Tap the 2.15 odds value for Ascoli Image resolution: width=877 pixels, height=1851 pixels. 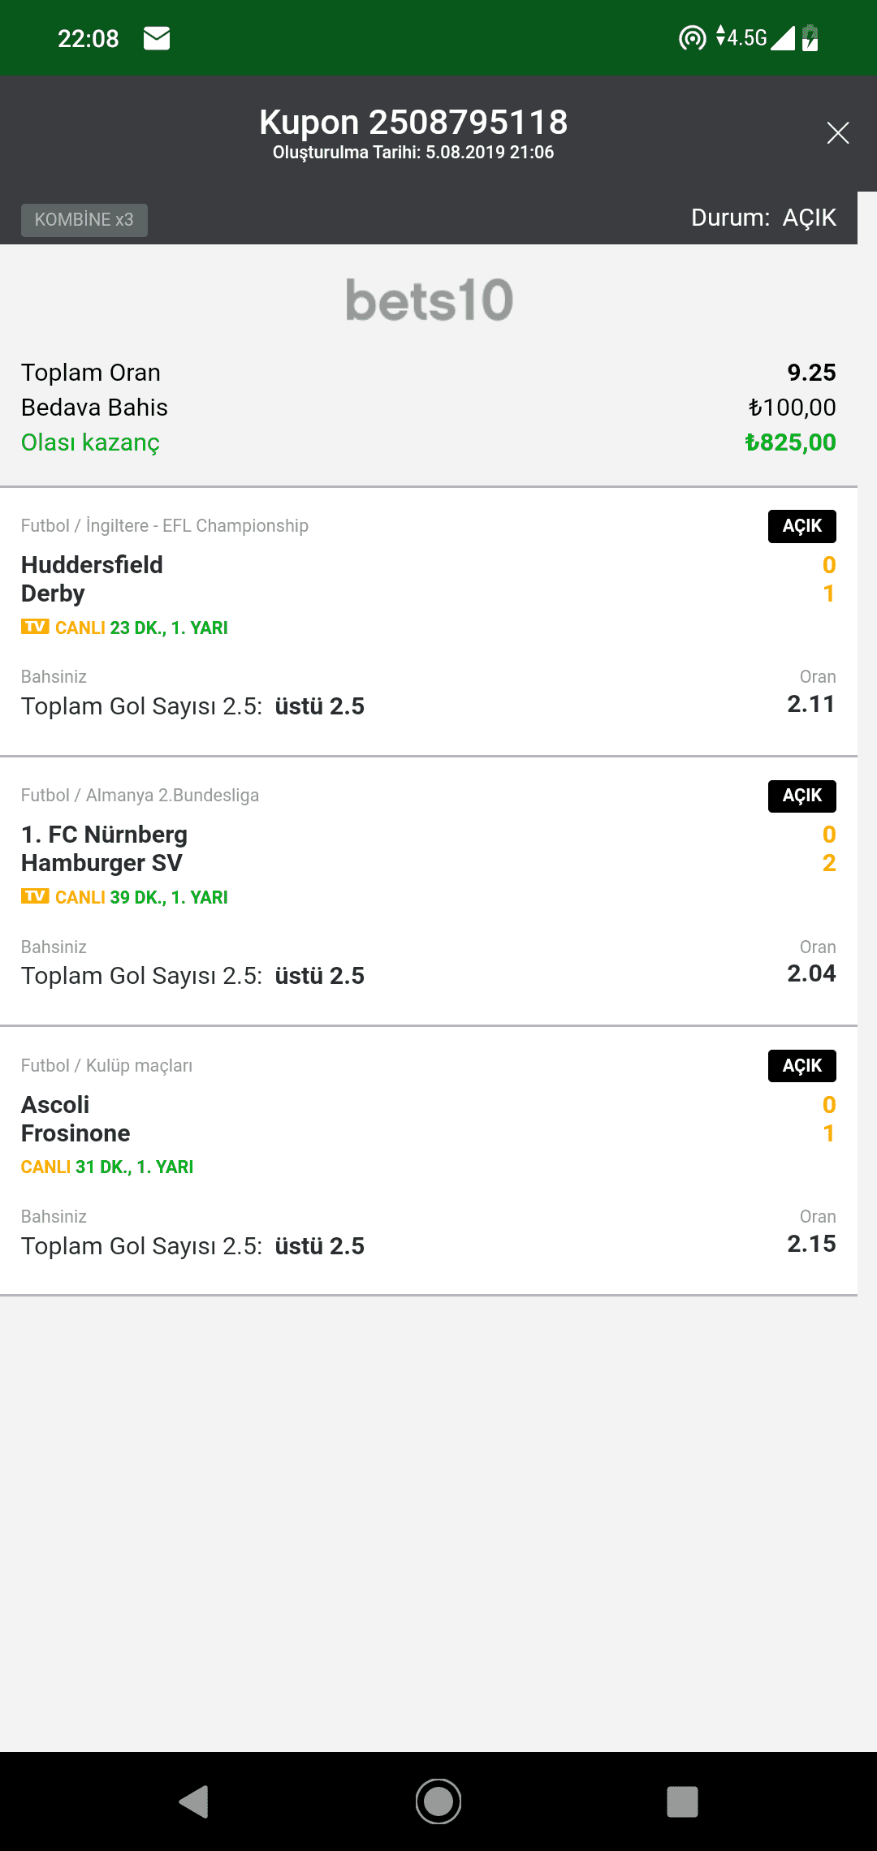[811, 1243]
